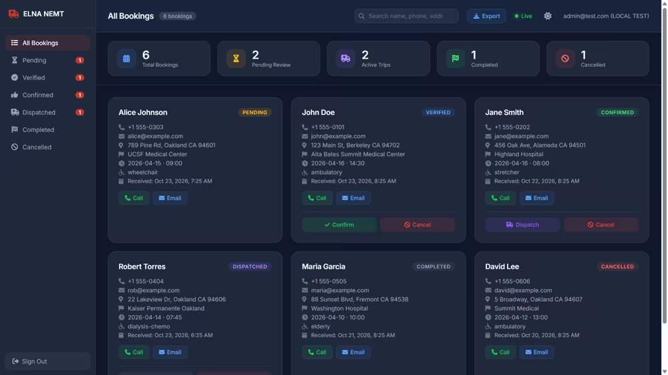Call David Lee
The image size is (668, 375).
[500, 352]
